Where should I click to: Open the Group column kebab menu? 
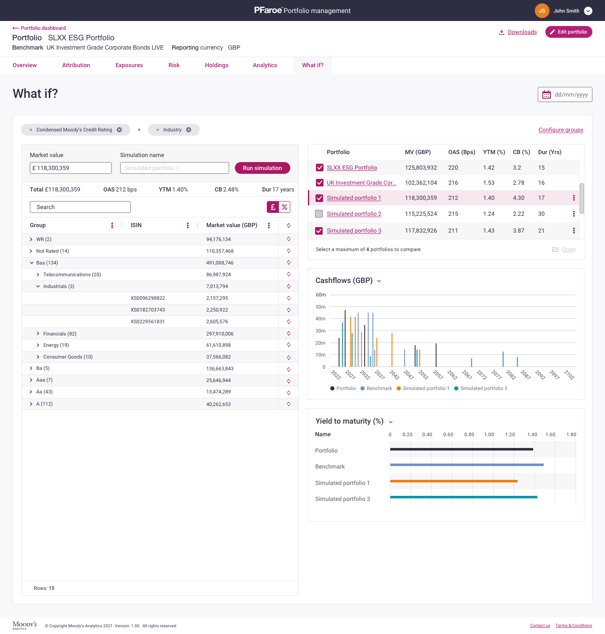click(x=112, y=225)
